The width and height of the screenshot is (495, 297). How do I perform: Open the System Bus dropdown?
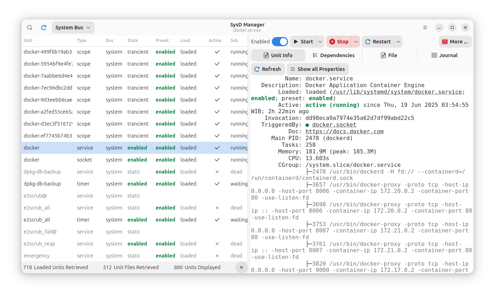pyautogui.click(x=73, y=28)
